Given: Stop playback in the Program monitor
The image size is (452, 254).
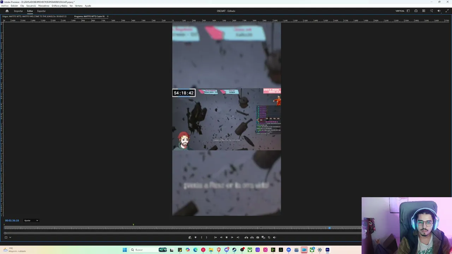Looking at the screenshot, I should point(226,237).
